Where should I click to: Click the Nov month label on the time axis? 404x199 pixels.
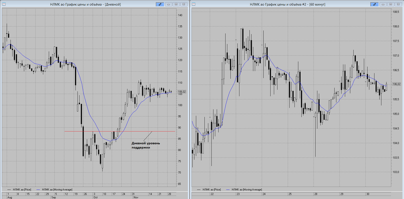(136, 197)
